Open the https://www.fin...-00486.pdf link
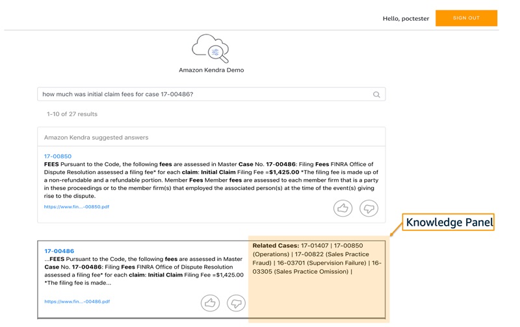Viewport: 520px width, 327px height. (77, 302)
